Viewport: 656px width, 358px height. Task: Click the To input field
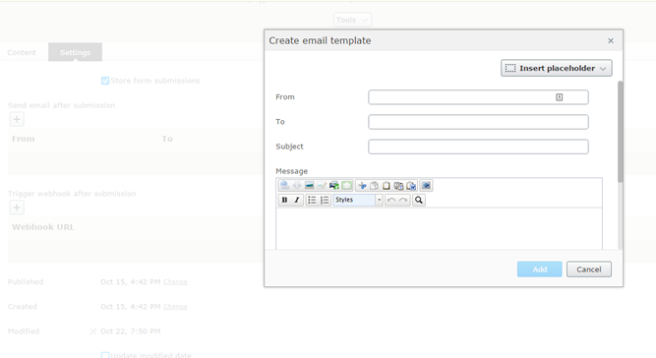(x=478, y=122)
